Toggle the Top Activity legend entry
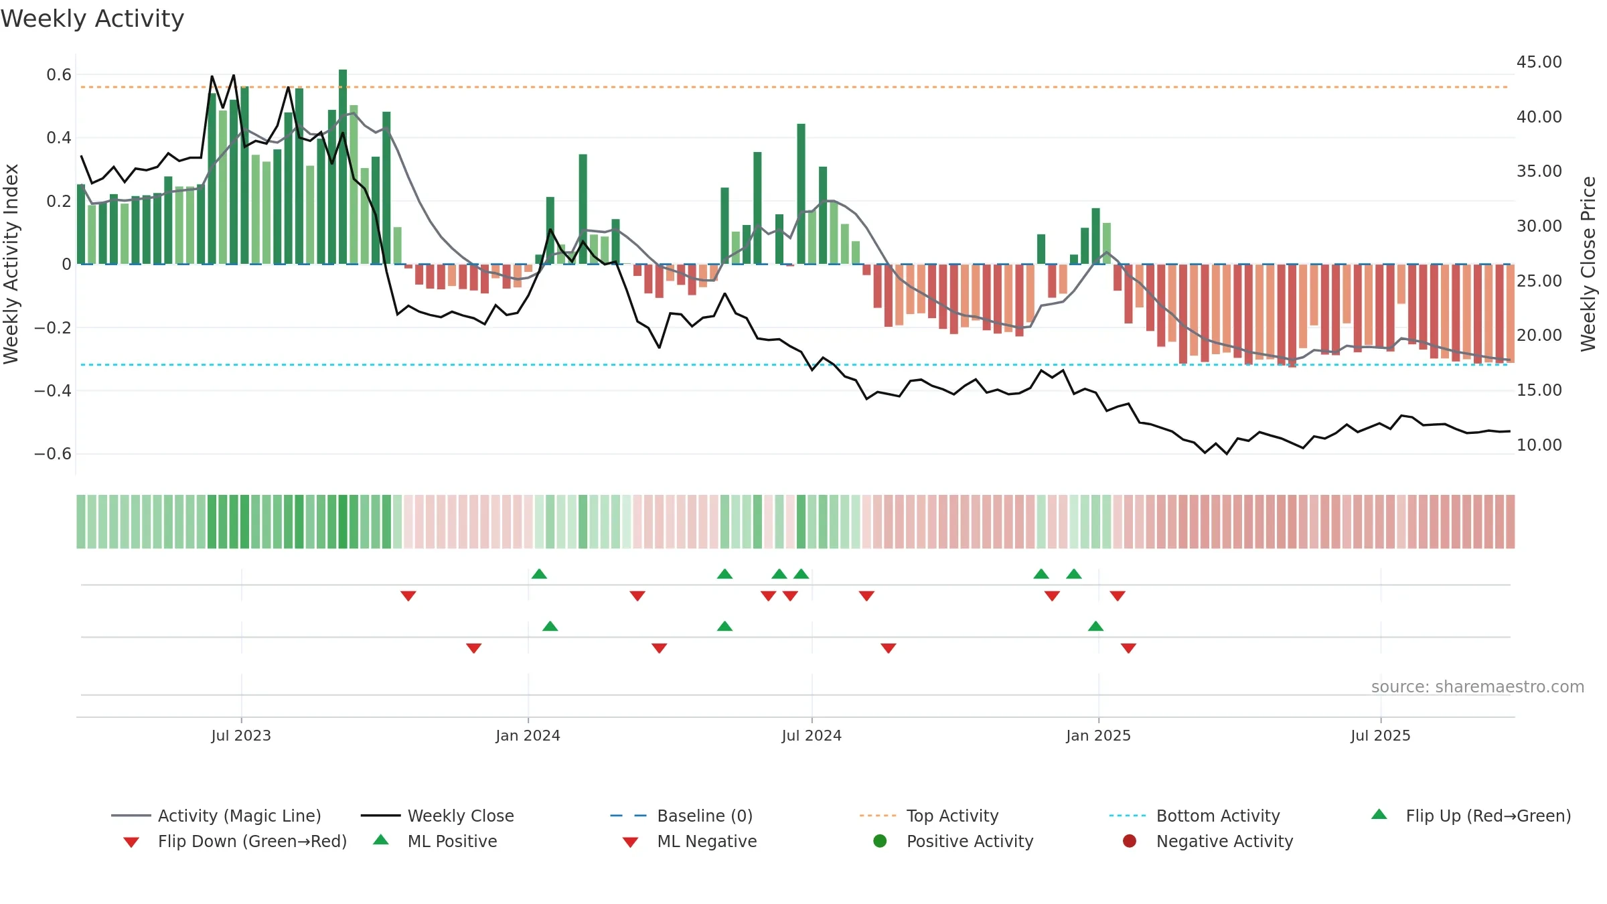 click(929, 816)
